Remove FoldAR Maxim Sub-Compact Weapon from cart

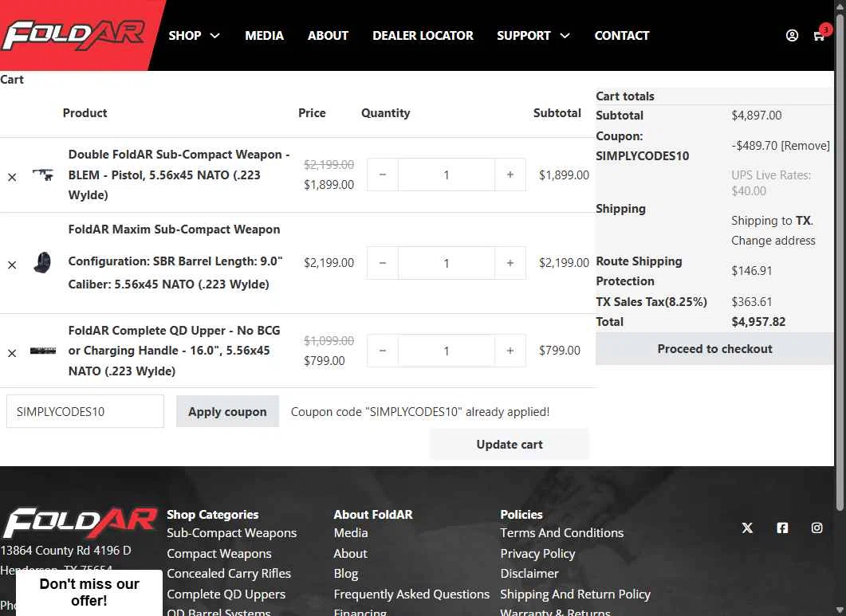pyautogui.click(x=12, y=265)
